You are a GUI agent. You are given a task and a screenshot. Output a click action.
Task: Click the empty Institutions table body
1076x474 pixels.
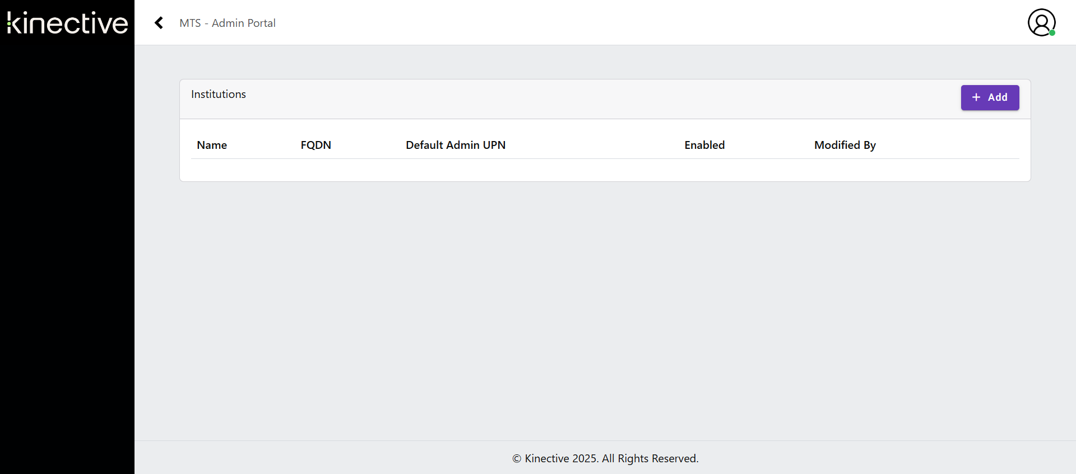[x=605, y=170]
